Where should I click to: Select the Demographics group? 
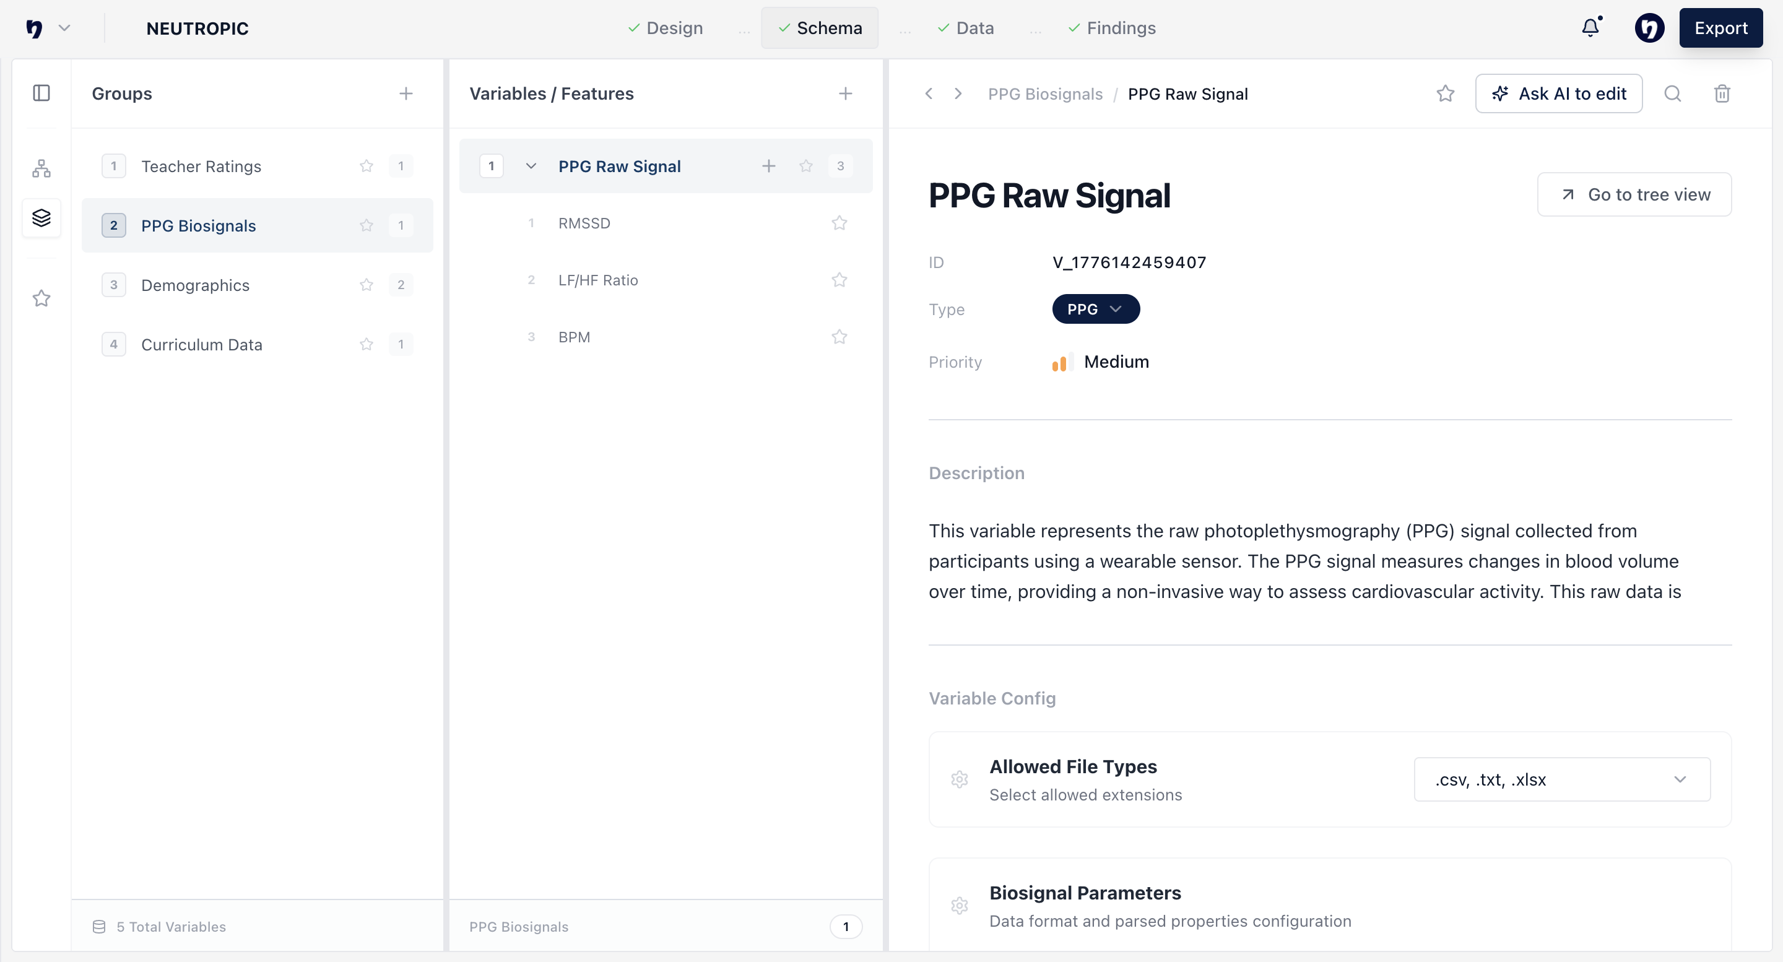click(195, 285)
